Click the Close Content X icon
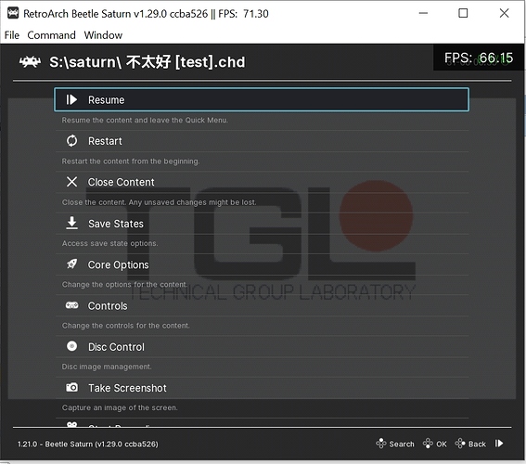 pyautogui.click(x=71, y=182)
